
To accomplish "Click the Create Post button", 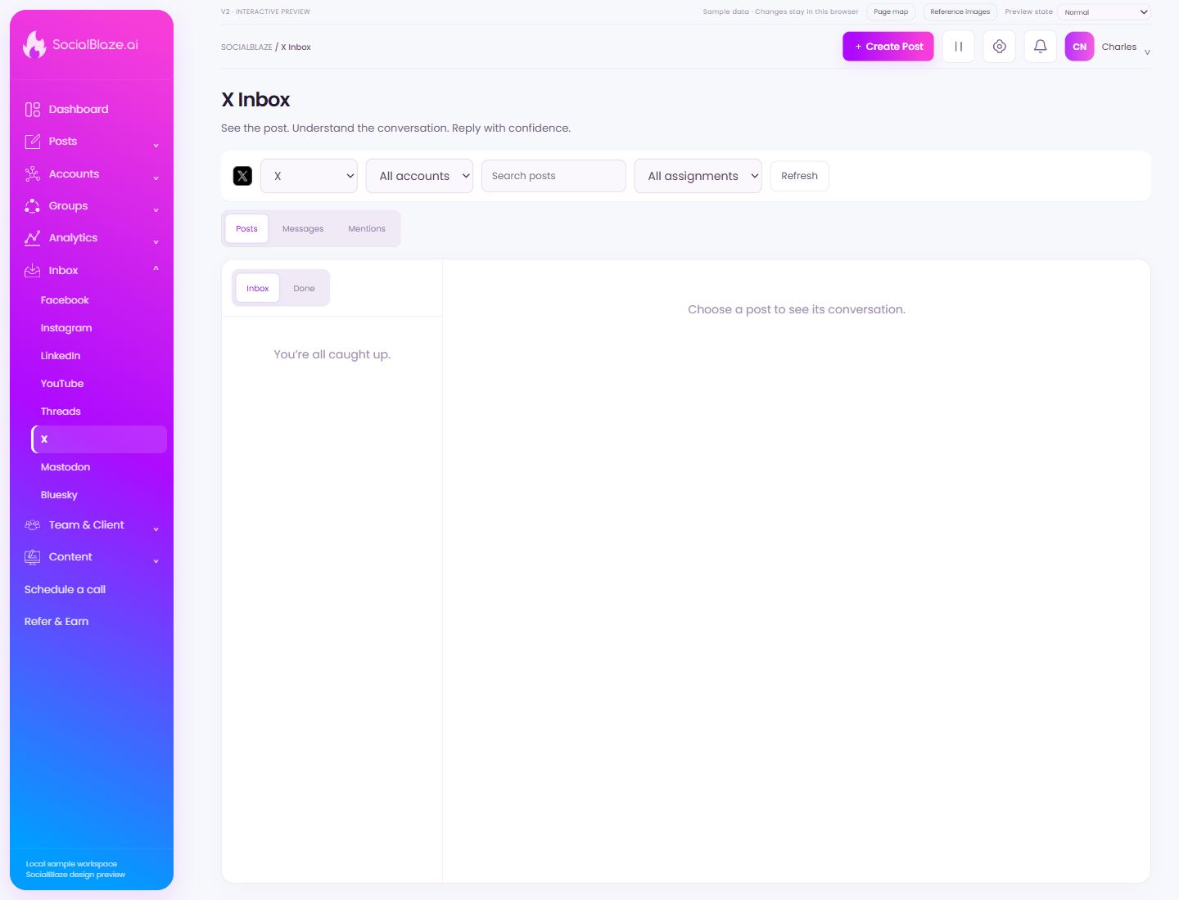I will pyautogui.click(x=888, y=47).
